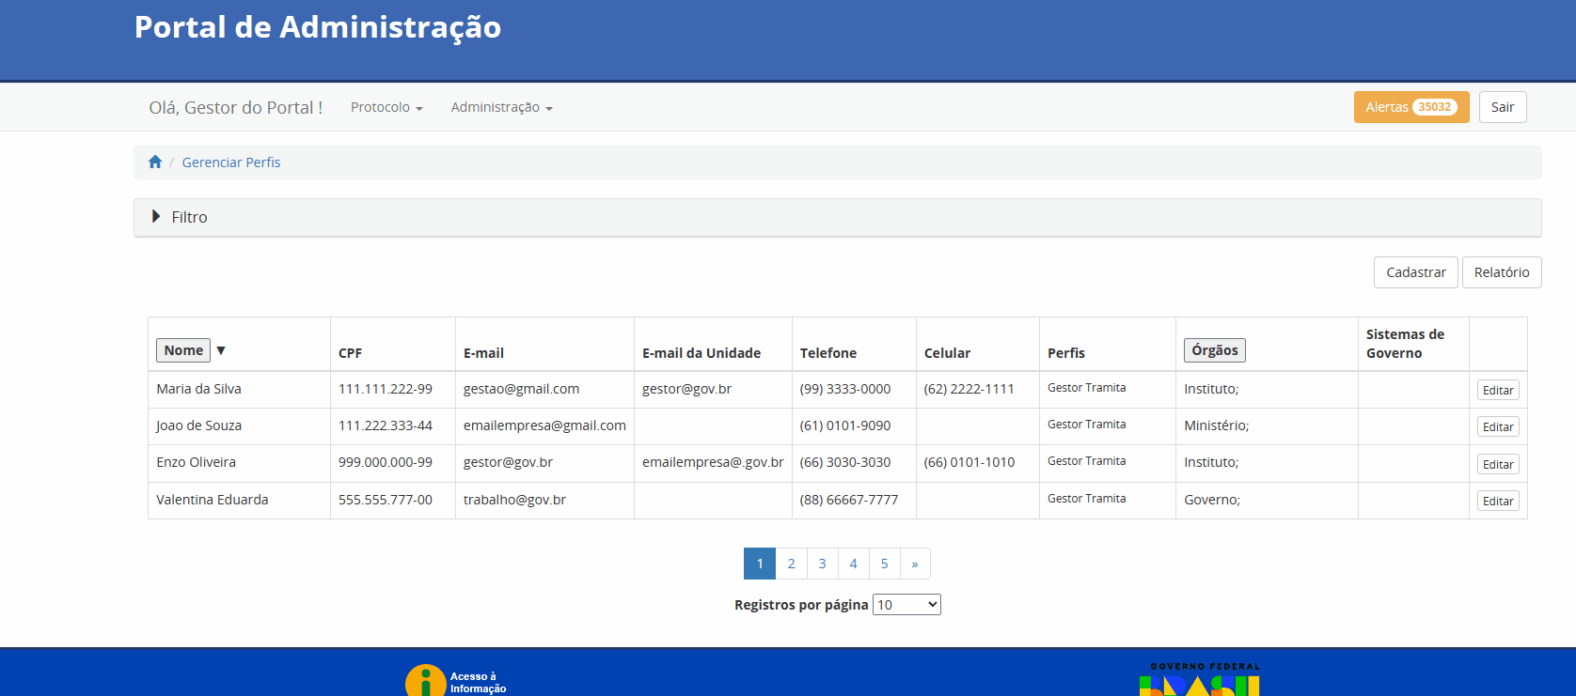The width and height of the screenshot is (1576, 696).
Task: Open the Protocolo dropdown menu
Action: 386,107
